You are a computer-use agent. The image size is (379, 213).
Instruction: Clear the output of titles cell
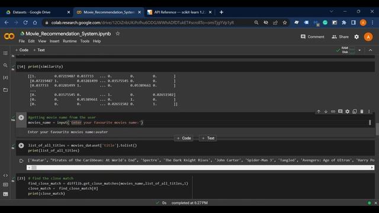(21, 160)
